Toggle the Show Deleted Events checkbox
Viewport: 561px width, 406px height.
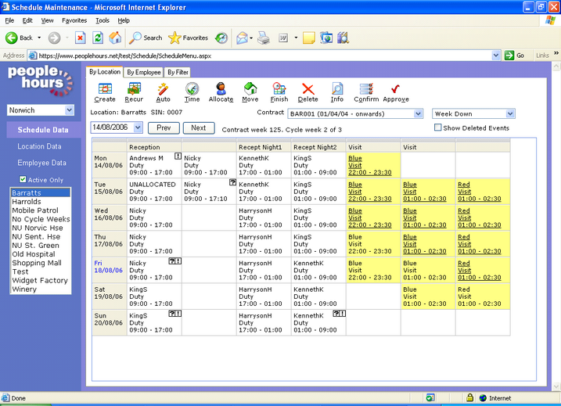[x=439, y=128]
